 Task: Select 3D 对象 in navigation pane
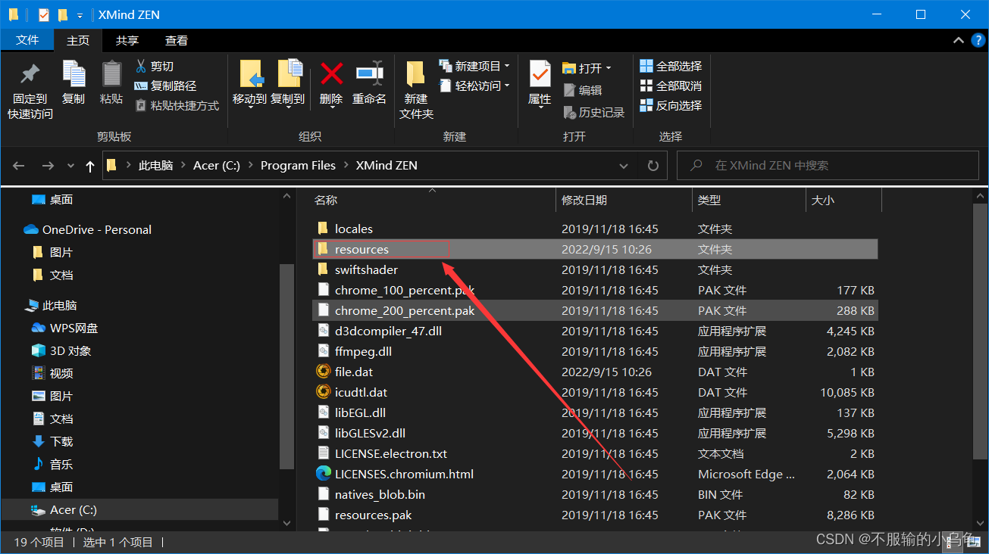pyautogui.click(x=70, y=351)
